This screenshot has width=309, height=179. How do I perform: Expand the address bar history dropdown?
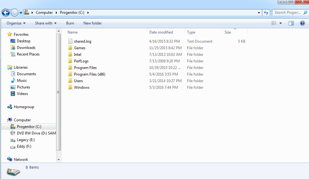tap(259, 13)
